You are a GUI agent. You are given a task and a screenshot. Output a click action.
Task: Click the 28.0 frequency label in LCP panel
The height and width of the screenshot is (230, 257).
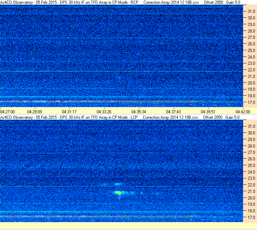[251, 146]
